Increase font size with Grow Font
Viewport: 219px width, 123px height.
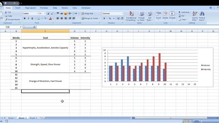tap(48, 14)
